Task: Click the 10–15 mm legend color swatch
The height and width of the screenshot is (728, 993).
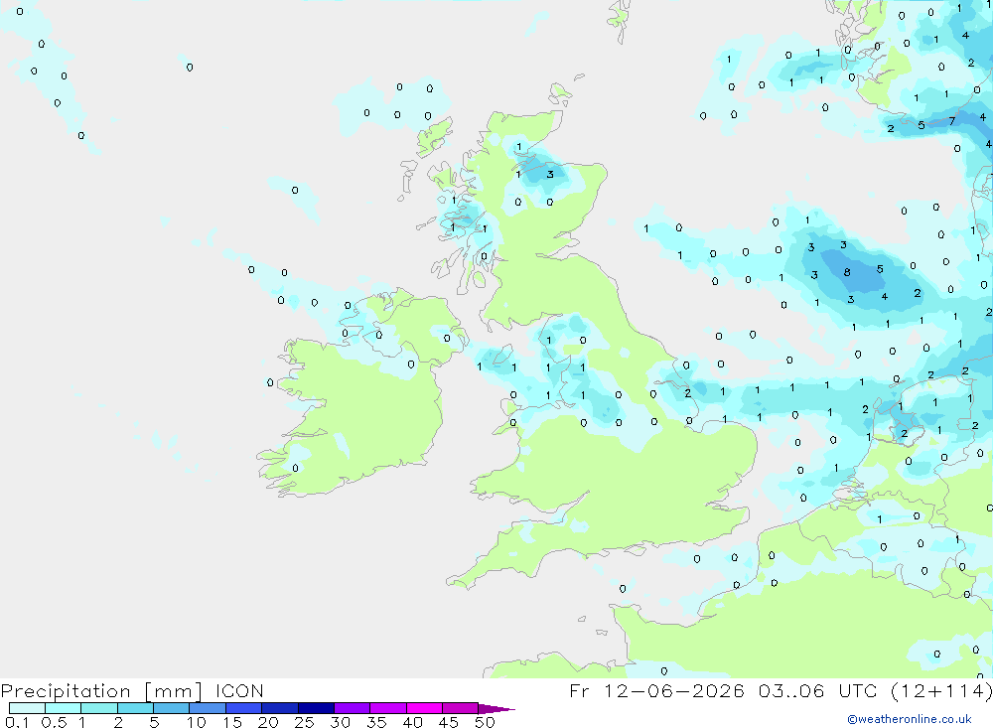Action: (208, 708)
